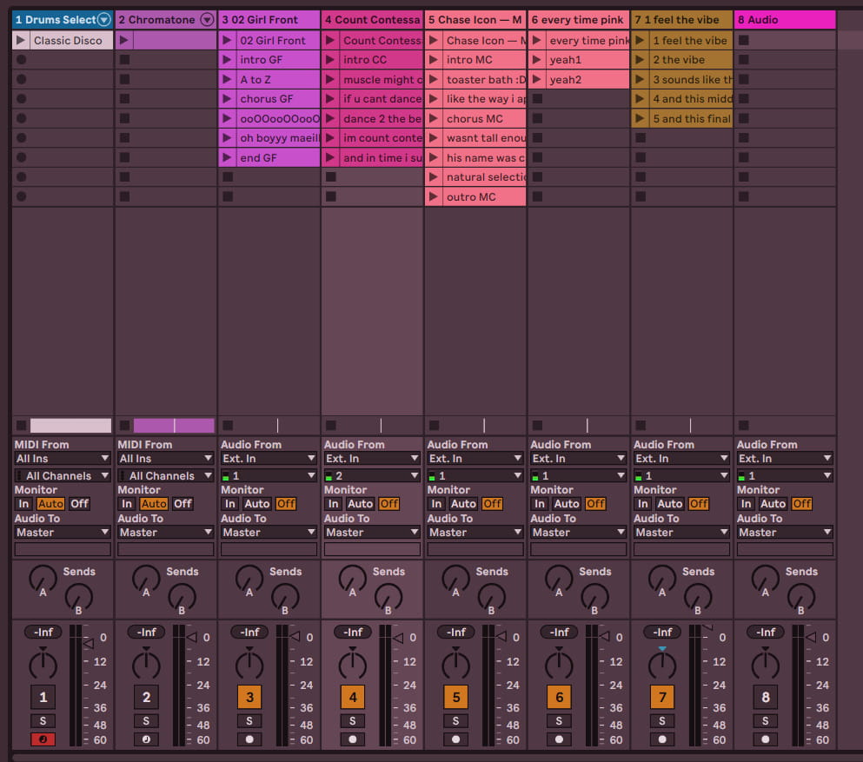
Task: Launch the 5 and this final clip
Action: tap(640, 118)
